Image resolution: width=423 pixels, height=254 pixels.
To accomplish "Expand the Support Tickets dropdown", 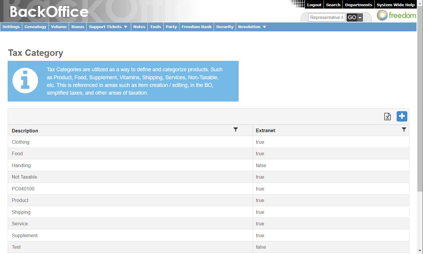I will (108, 27).
